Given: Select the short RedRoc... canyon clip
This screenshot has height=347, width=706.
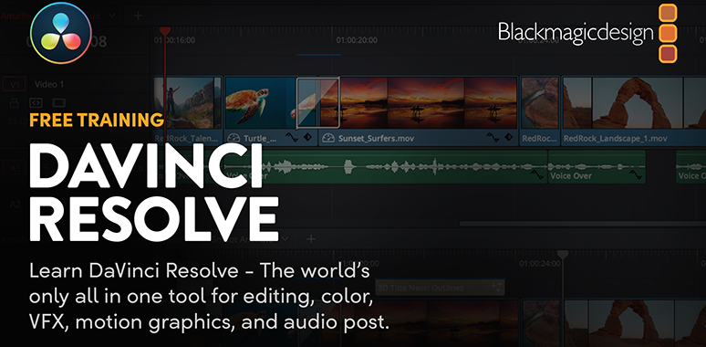Looking at the screenshot, I should [540, 110].
